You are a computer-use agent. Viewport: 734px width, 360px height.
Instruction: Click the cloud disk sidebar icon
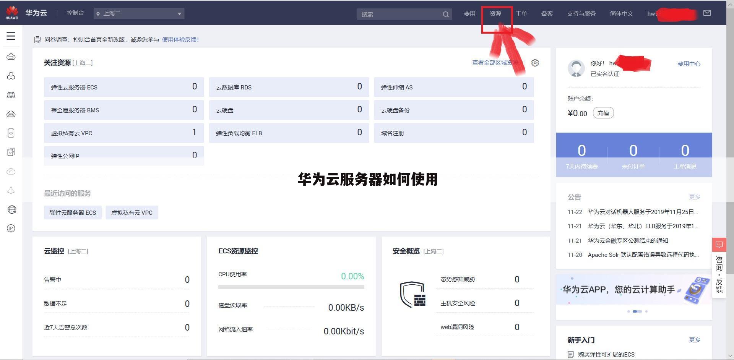[x=11, y=114]
